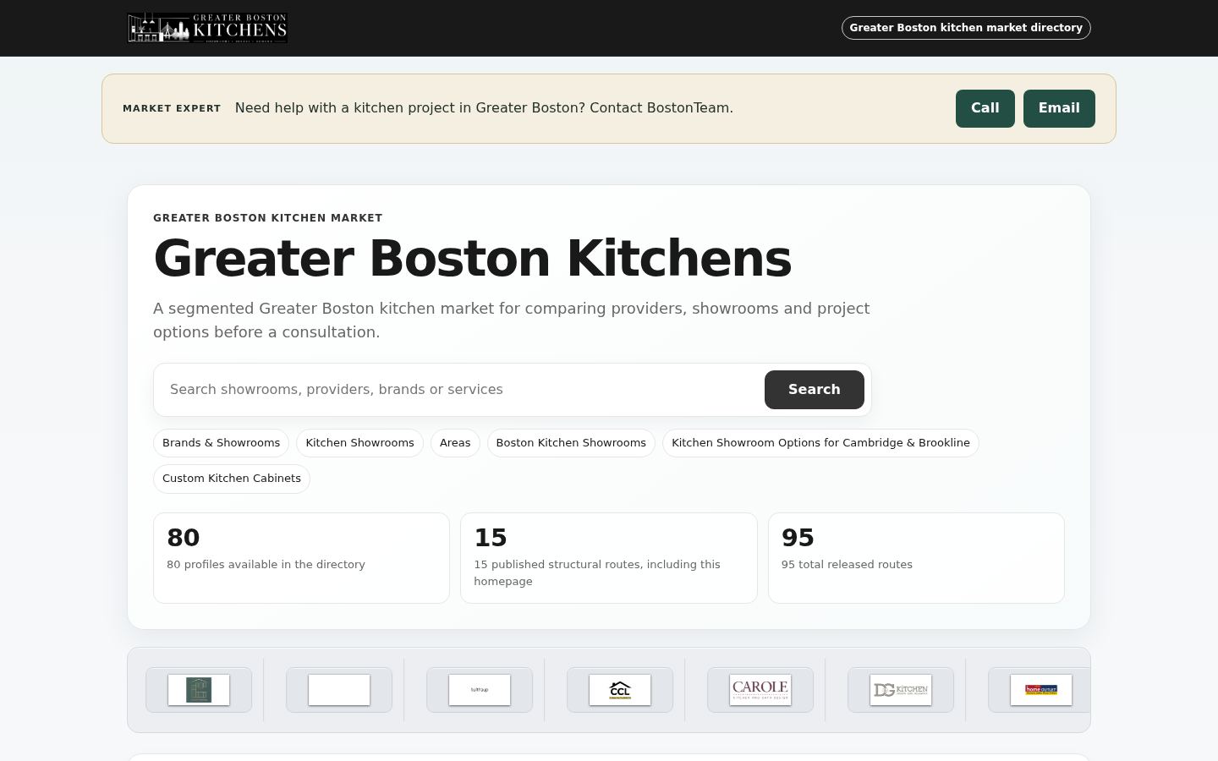
Task: Open Kitchen Showroom Options for Cambridge & Brookline
Action: point(820,443)
